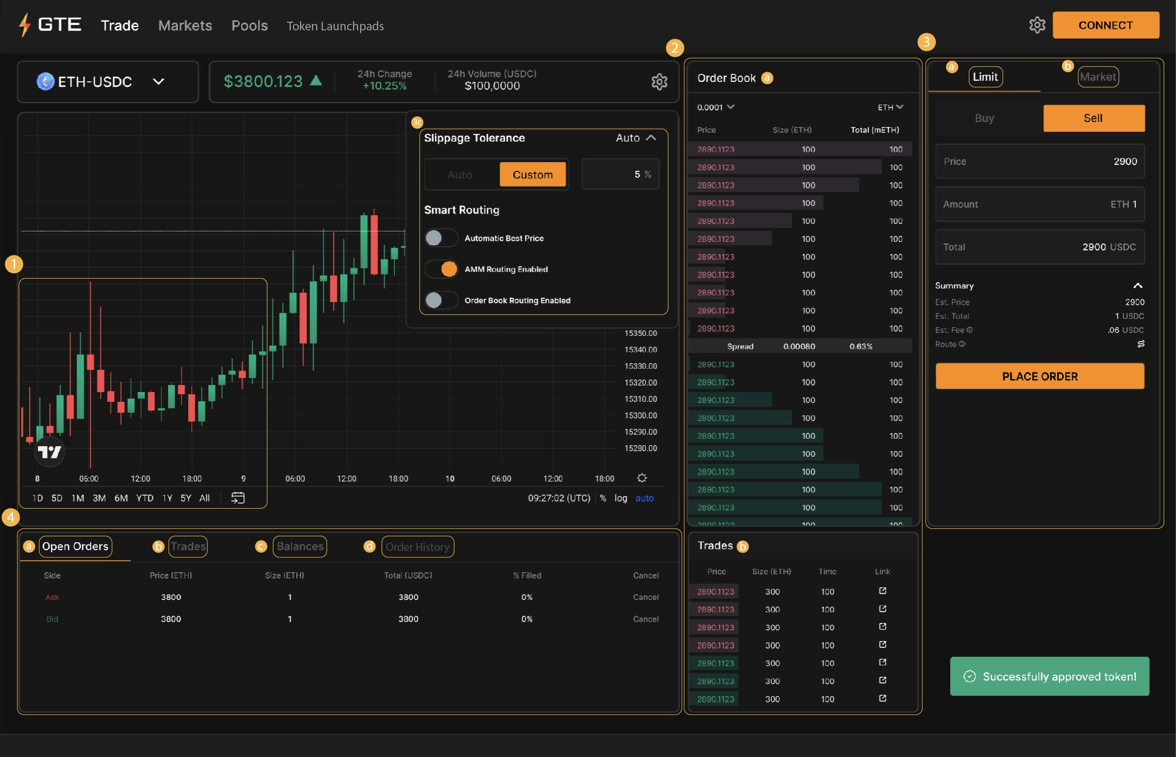Click the TradingView logo on the chart

click(49, 451)
